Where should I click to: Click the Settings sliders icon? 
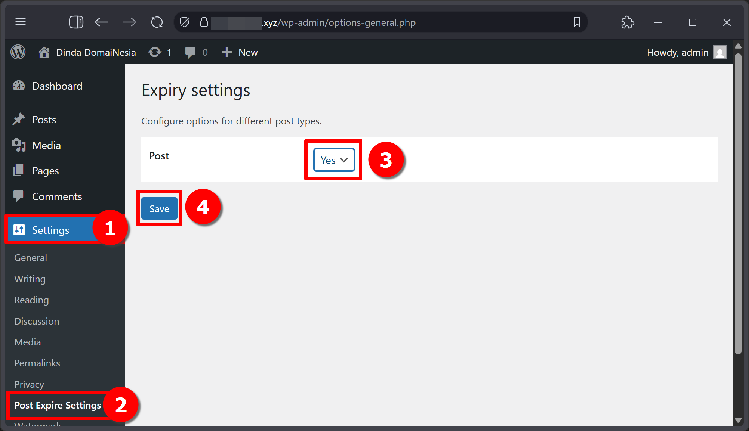click(x=19, y=230)
